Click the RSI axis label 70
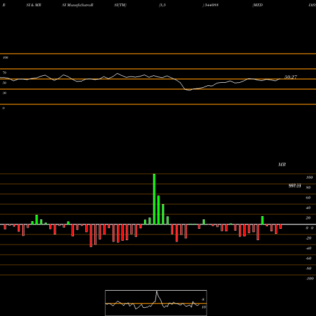Screen dimensions: 316x316 4,73
